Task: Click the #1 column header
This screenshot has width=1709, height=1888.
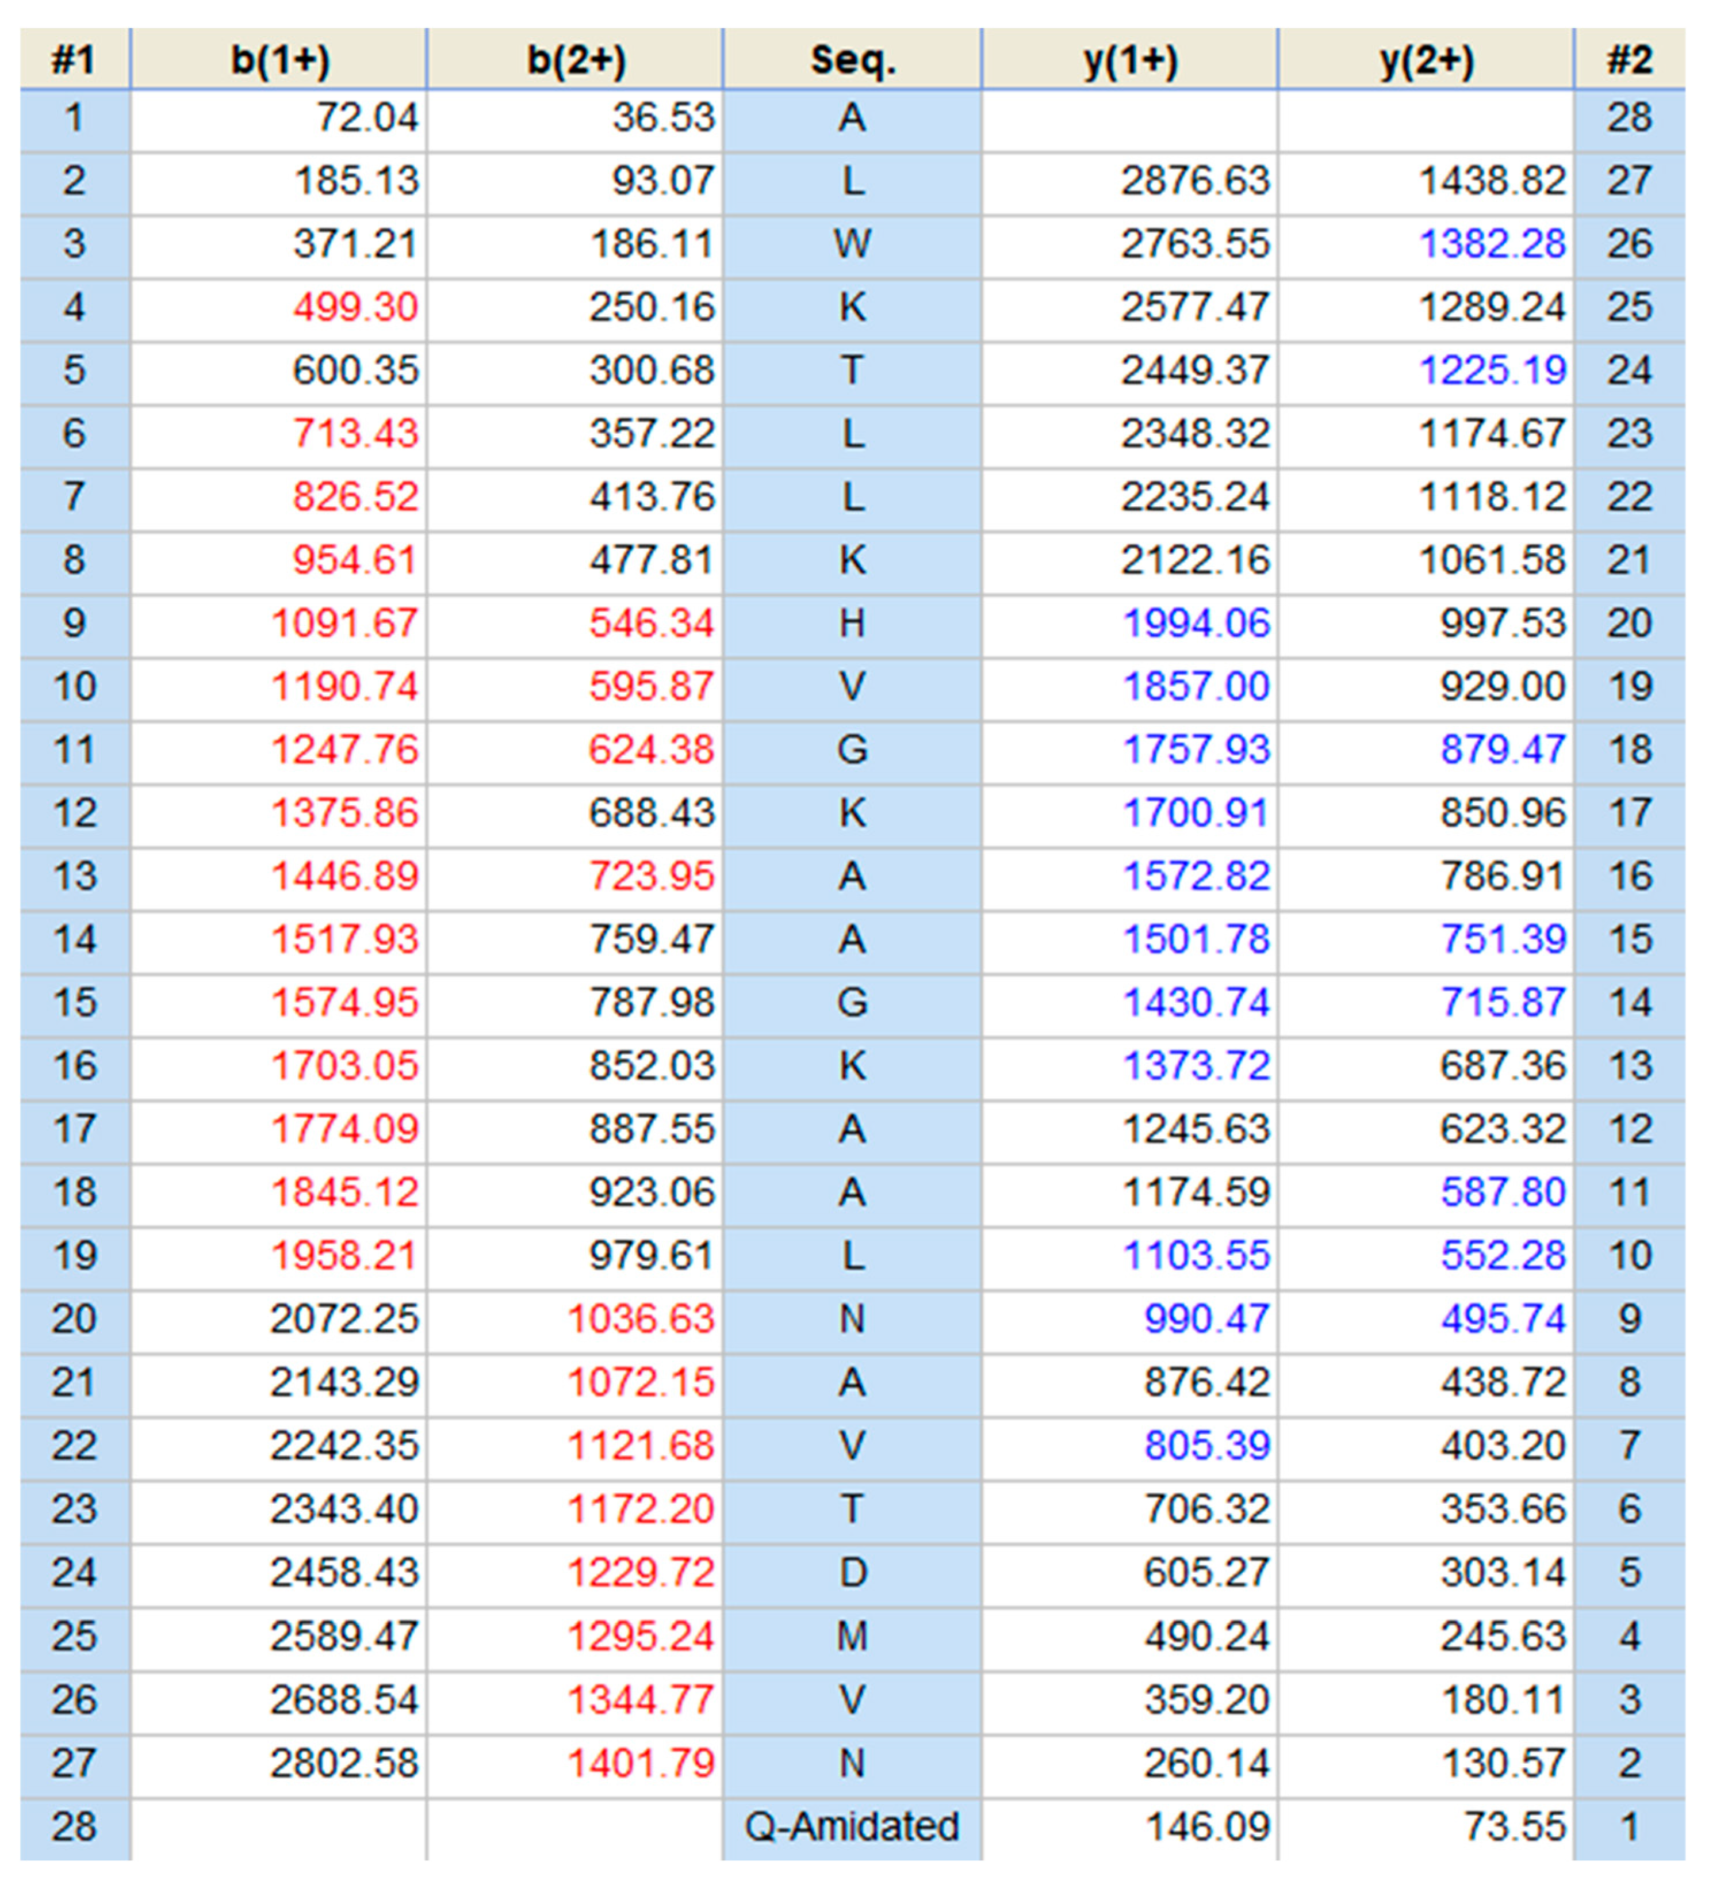Action: coord(75,59)
